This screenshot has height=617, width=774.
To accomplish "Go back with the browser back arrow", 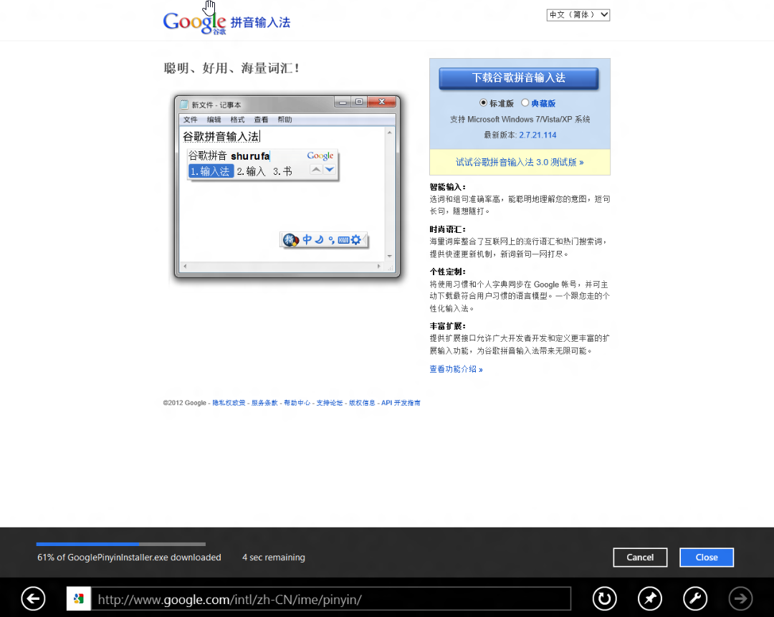I will (33, 599).
